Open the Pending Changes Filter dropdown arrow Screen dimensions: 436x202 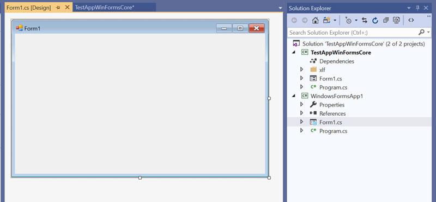[356, 20]
